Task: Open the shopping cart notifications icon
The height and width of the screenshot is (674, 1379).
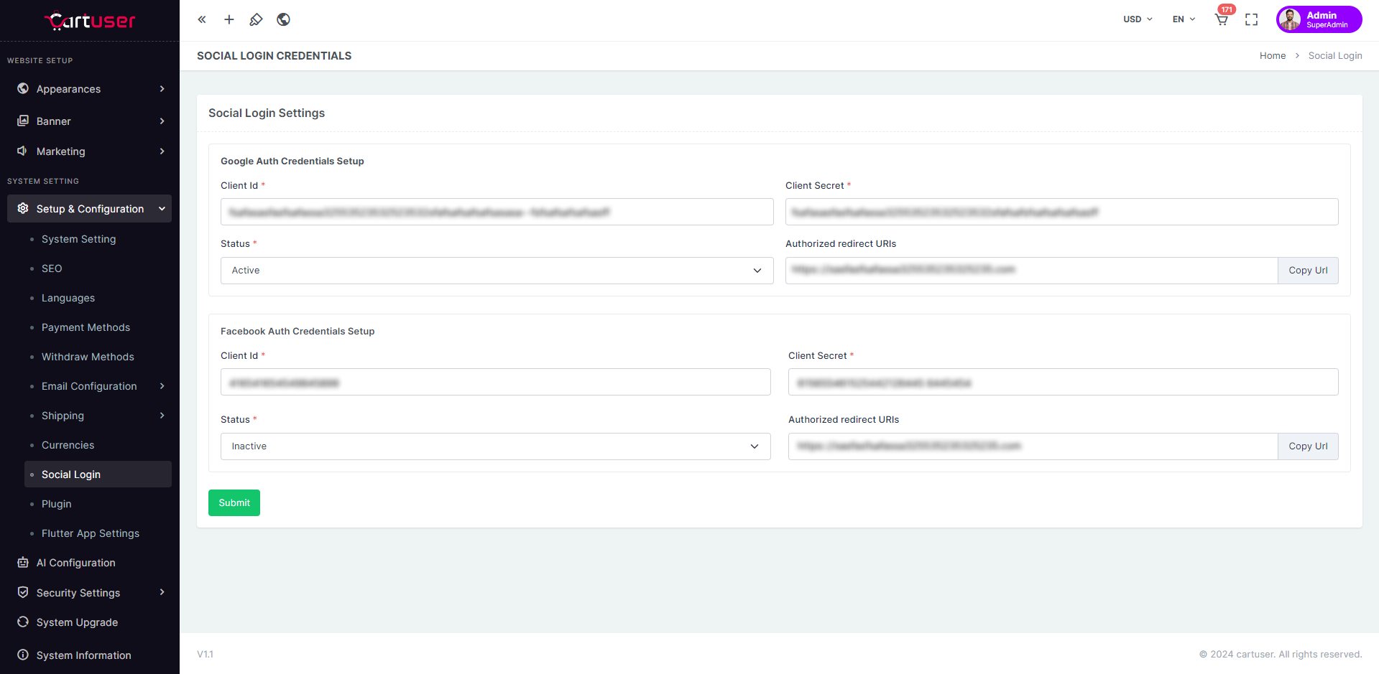Action: 1222,19
